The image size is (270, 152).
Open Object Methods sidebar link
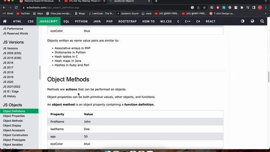(x=13, y=121)
